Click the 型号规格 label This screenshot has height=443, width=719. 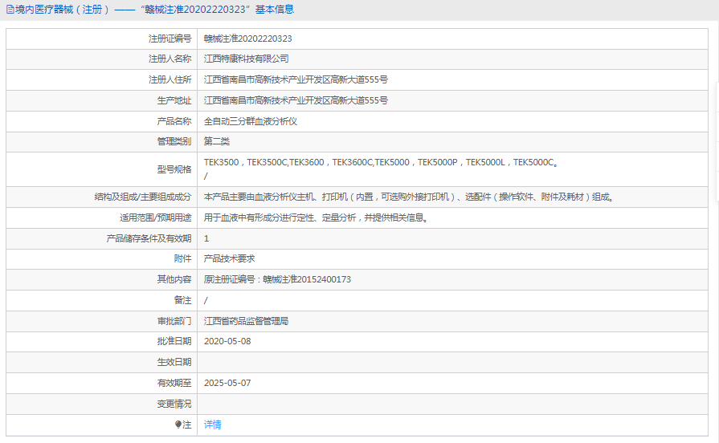(174, 169)
